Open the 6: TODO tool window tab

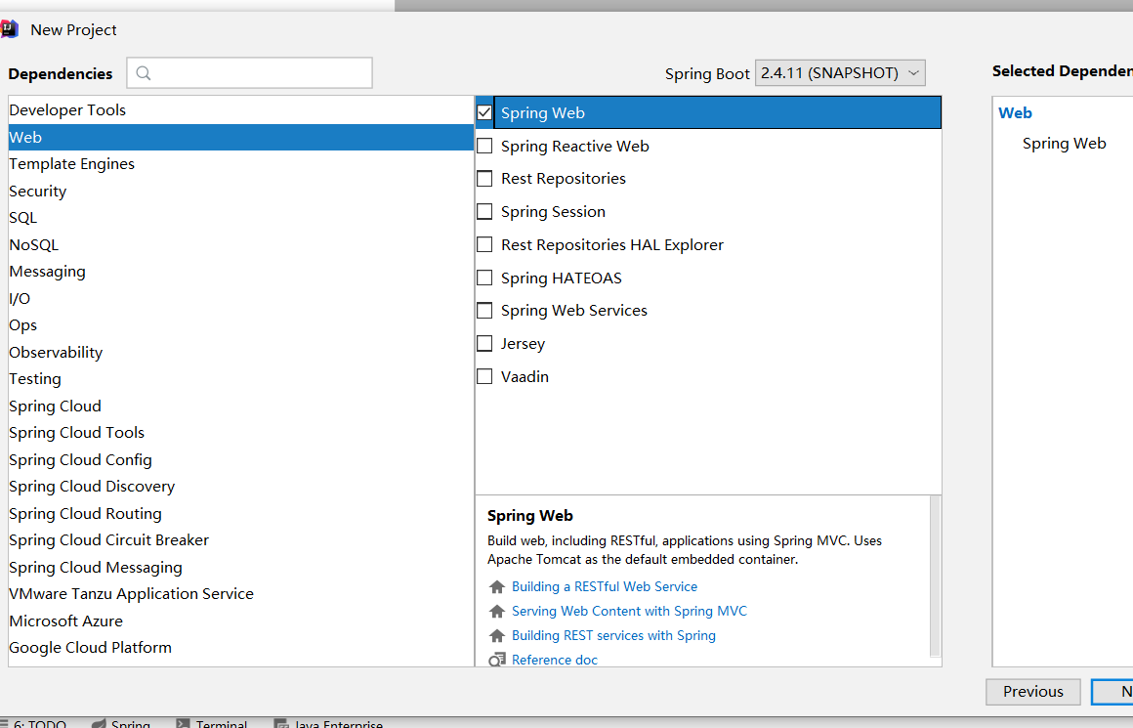(33, 723)
